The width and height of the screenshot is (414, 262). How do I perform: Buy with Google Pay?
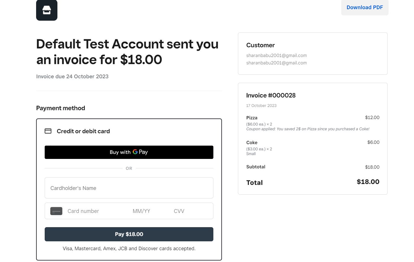point(129,152)
